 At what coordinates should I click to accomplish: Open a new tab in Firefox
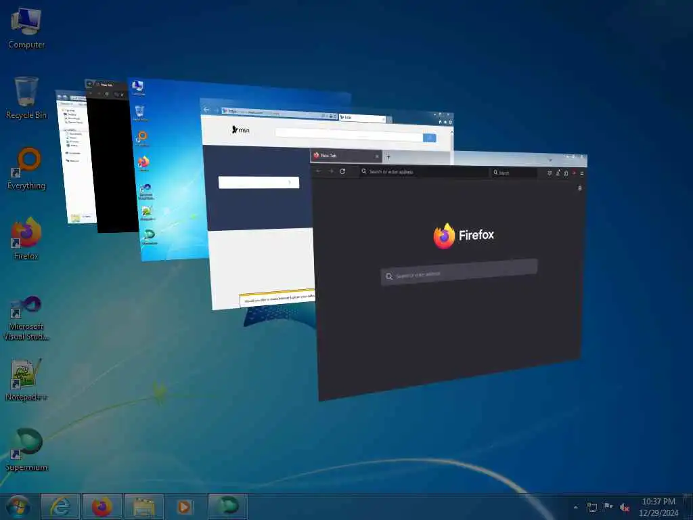[x=388, y=156]
